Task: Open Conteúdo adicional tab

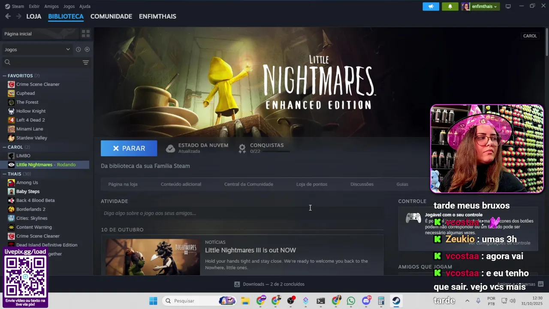Action: click(x=181, y=184)
